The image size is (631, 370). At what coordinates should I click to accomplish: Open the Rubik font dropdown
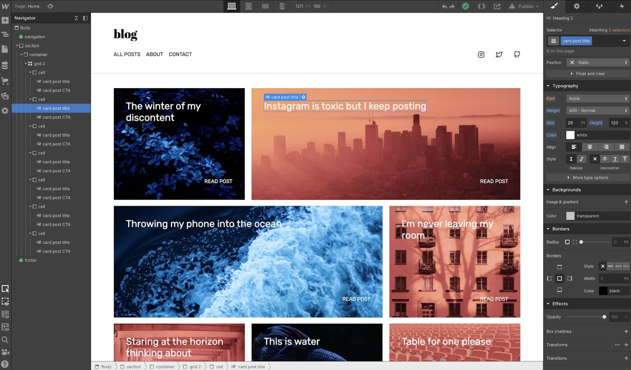click(x=597, y=98)
